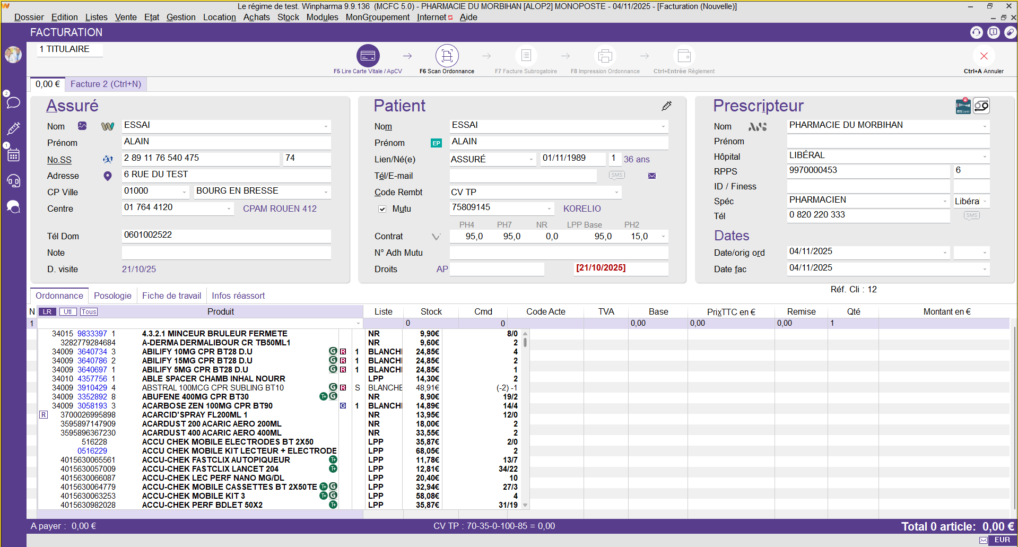Click the SMS icon in Patient panel
The width and height of the screenshot is (1018, 547).
[616, 176]
